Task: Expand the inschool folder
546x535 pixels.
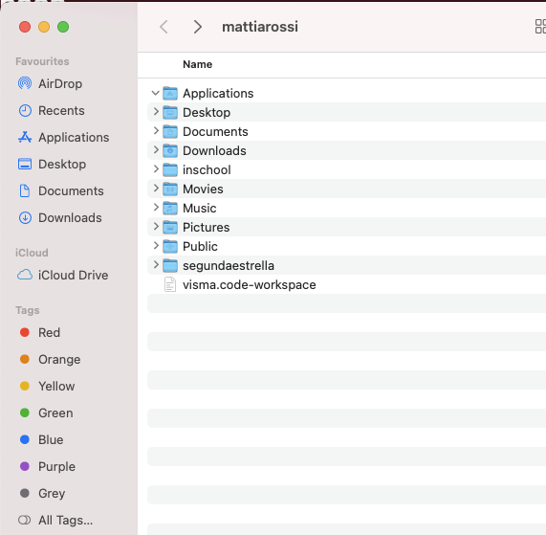Action: click(x=156, y=169)
